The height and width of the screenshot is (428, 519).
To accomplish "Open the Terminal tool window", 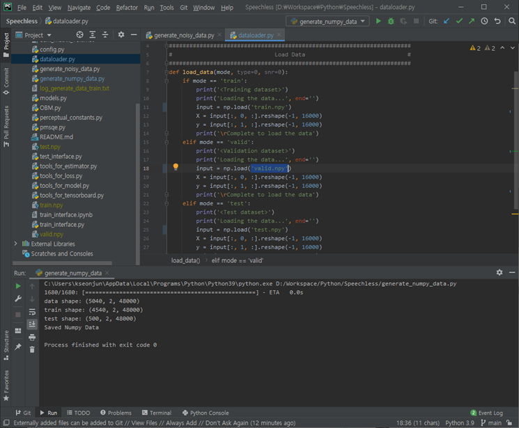I will [x=155, y=413].
